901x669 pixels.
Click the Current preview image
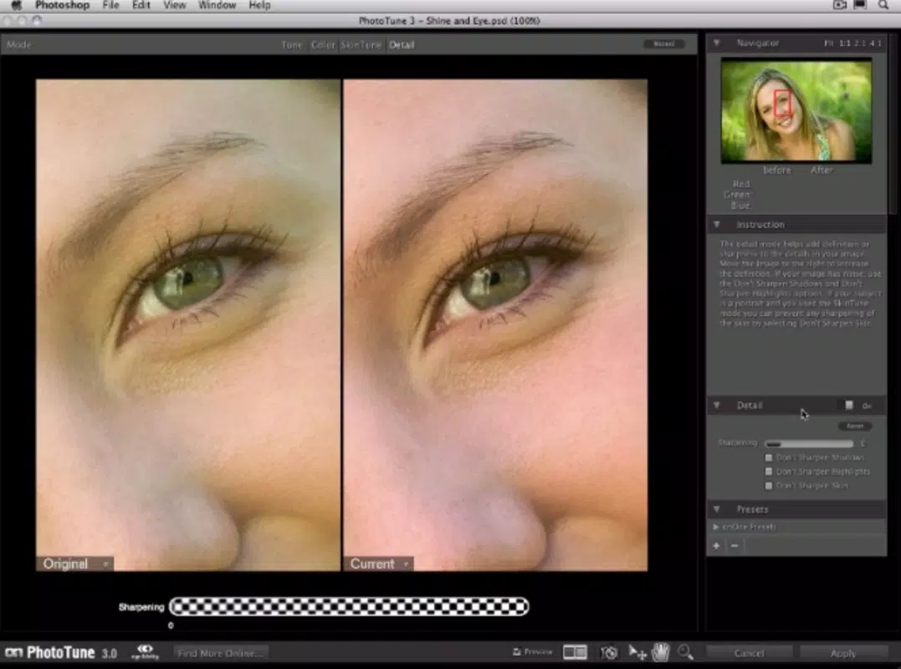point(495,325)
